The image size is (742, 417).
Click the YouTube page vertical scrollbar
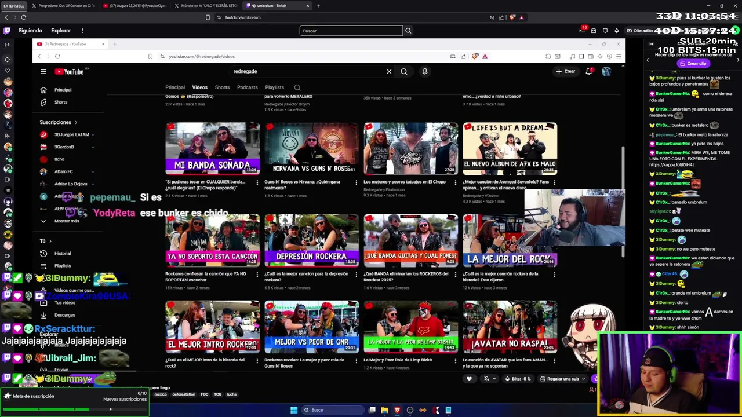pos(623,203)
